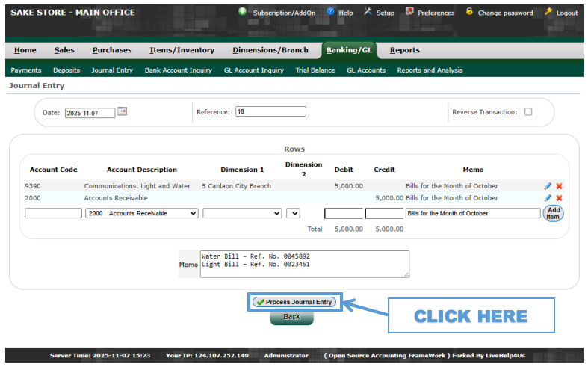Switch to the Reports tab
This screenshot has height=367, width=588.
point(404,50)
